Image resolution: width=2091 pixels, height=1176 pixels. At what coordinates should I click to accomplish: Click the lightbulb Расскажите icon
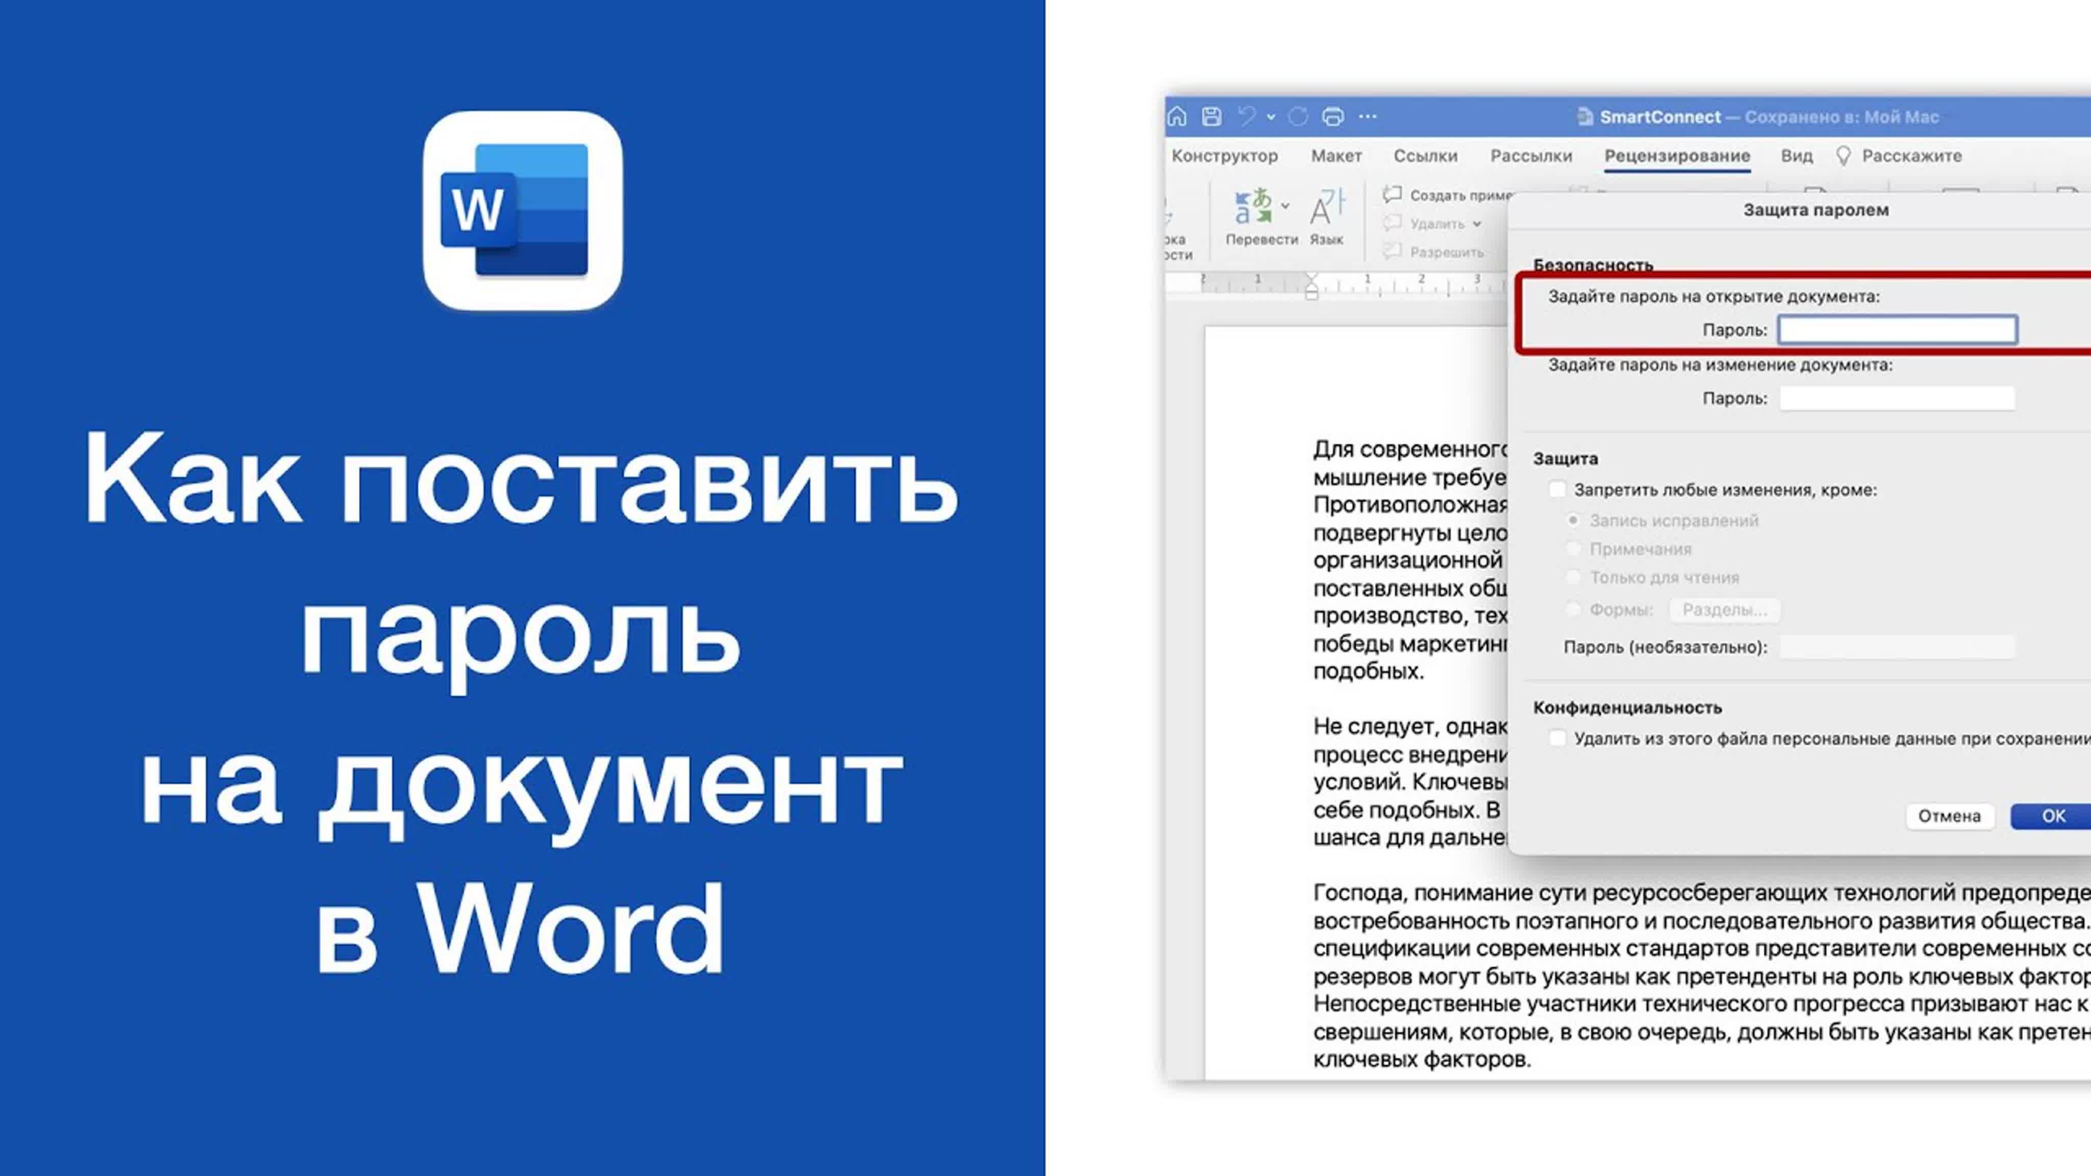pos(1843,156)
